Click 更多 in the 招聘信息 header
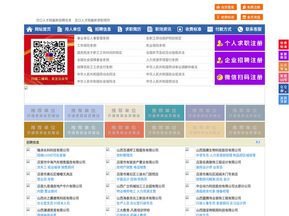Viewport: 289px width, 216px height. click(258, 142)
